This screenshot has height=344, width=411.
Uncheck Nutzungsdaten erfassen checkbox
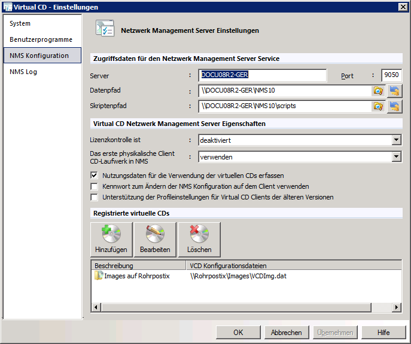coord(94,175)
